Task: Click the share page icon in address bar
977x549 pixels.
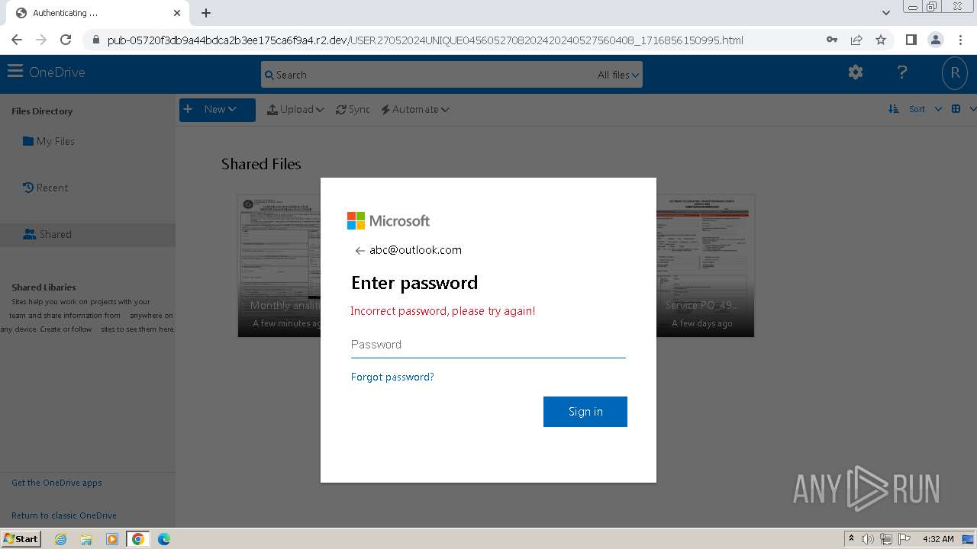Action: [x=856, y=40]
